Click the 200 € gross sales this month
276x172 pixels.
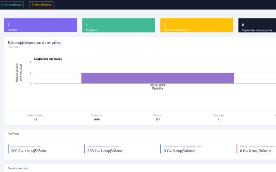coord(28,151)
